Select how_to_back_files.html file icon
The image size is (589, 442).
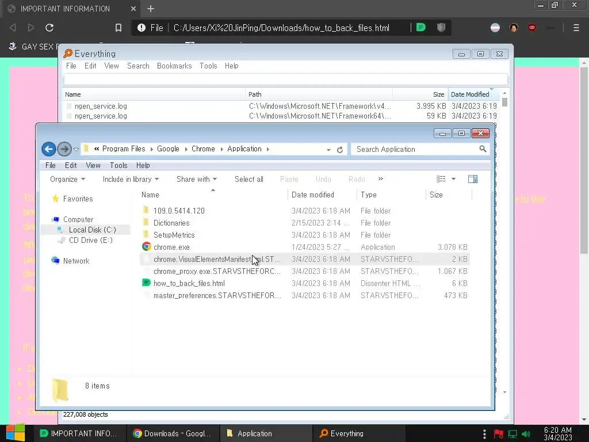click(x=147, y=283)
